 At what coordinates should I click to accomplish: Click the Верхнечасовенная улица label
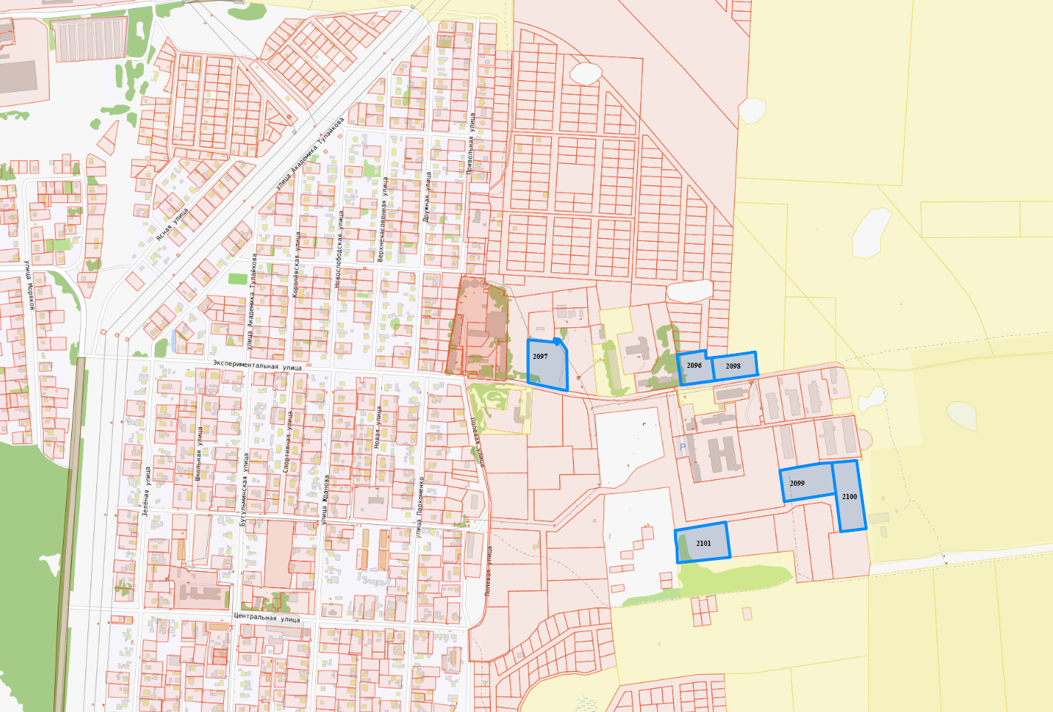tap(383, 220)
